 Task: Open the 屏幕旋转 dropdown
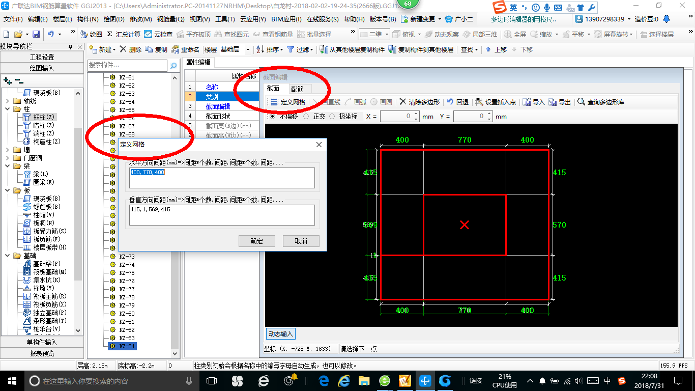click(x=631, y=34)
